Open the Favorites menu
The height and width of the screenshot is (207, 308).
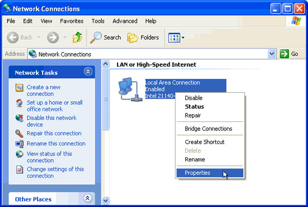point(72,21)
